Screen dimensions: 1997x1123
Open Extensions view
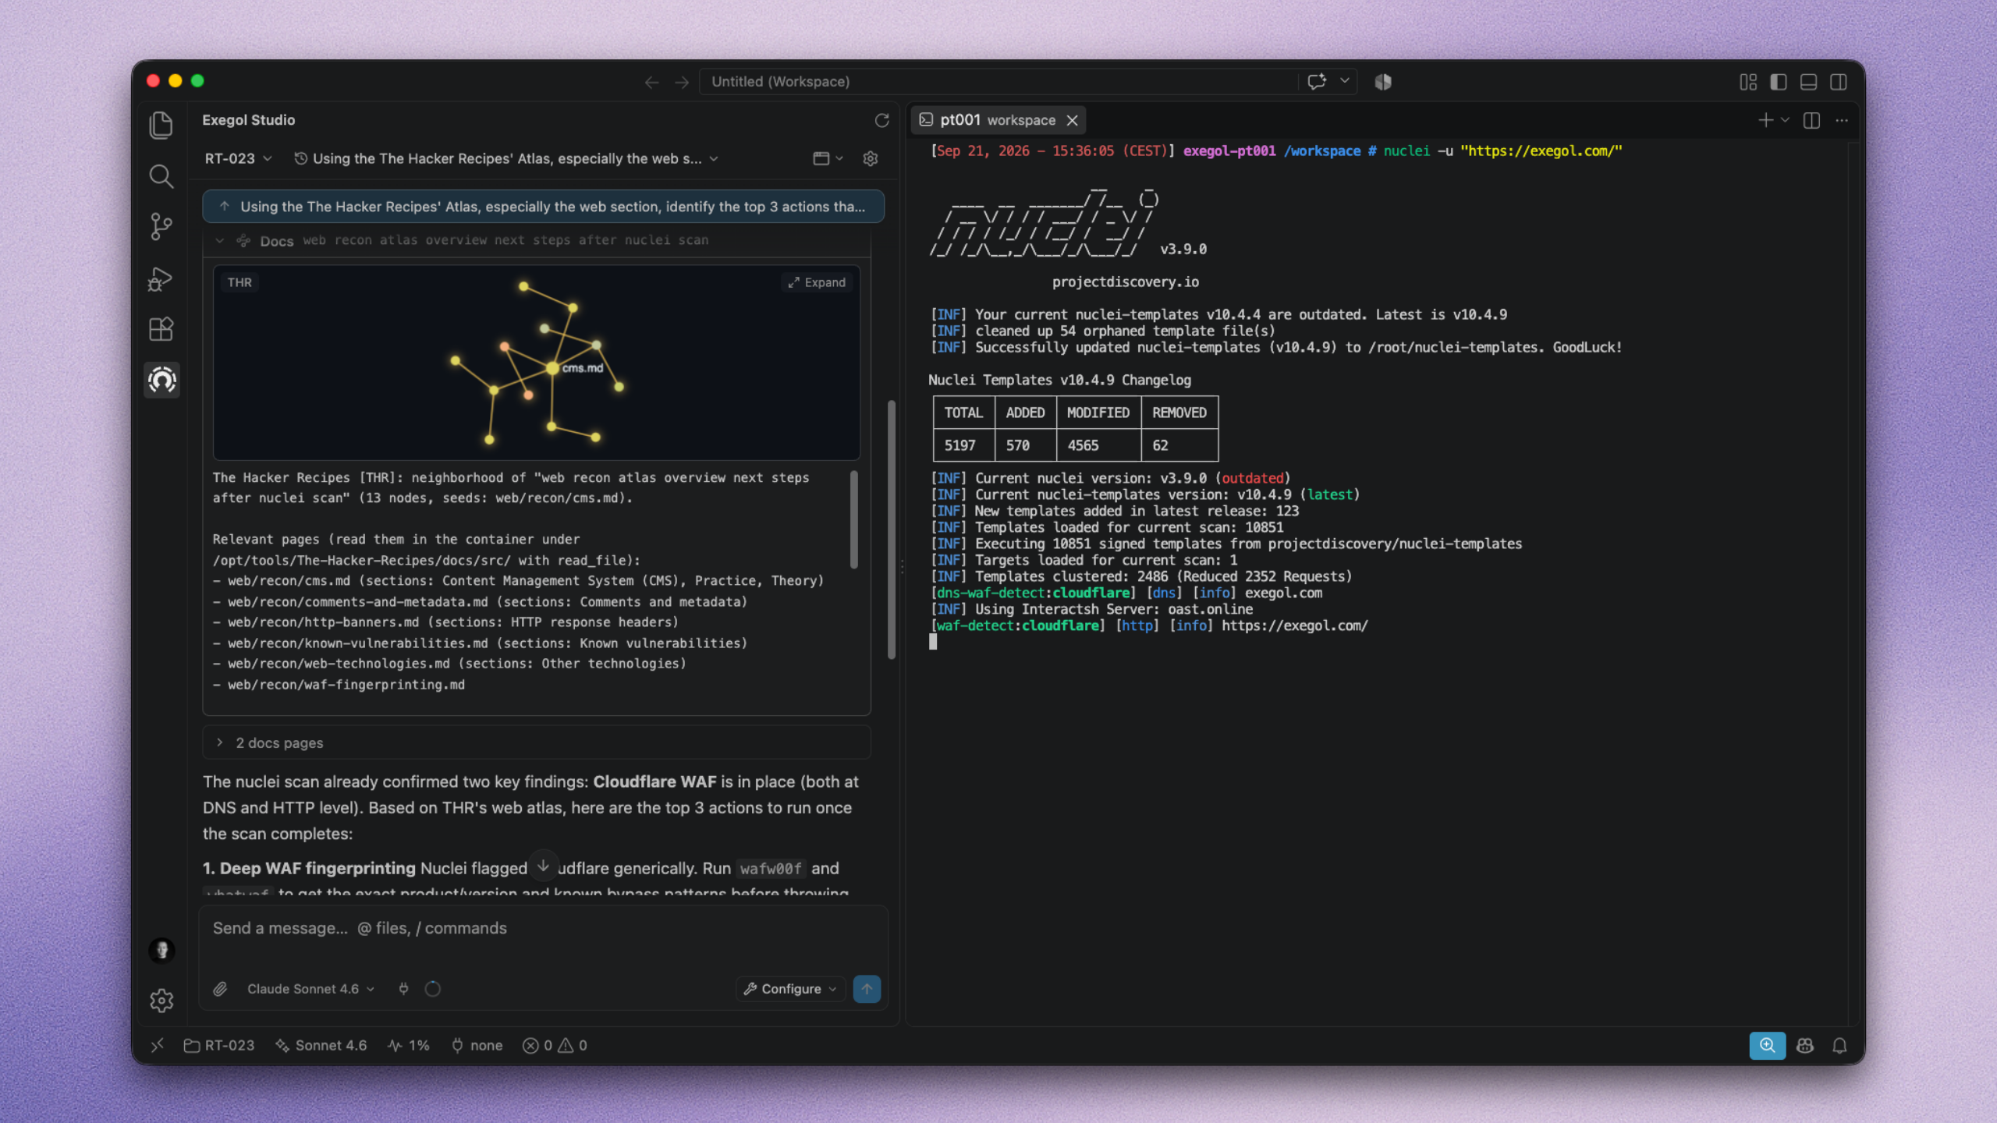click(161, 329)
